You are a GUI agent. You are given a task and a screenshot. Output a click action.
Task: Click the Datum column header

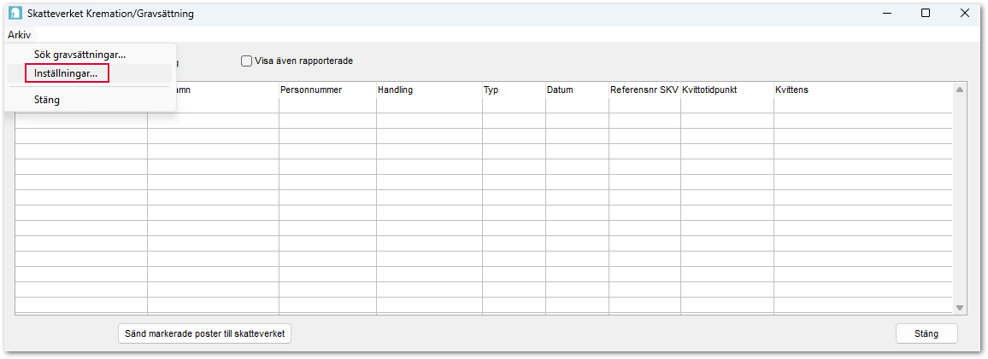coord(577,90)
